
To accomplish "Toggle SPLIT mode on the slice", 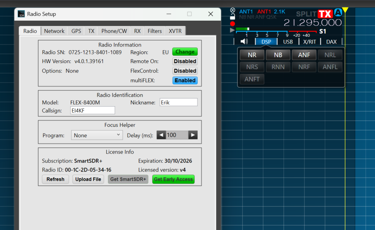I will pyautogui.click(x=306, y=14).
